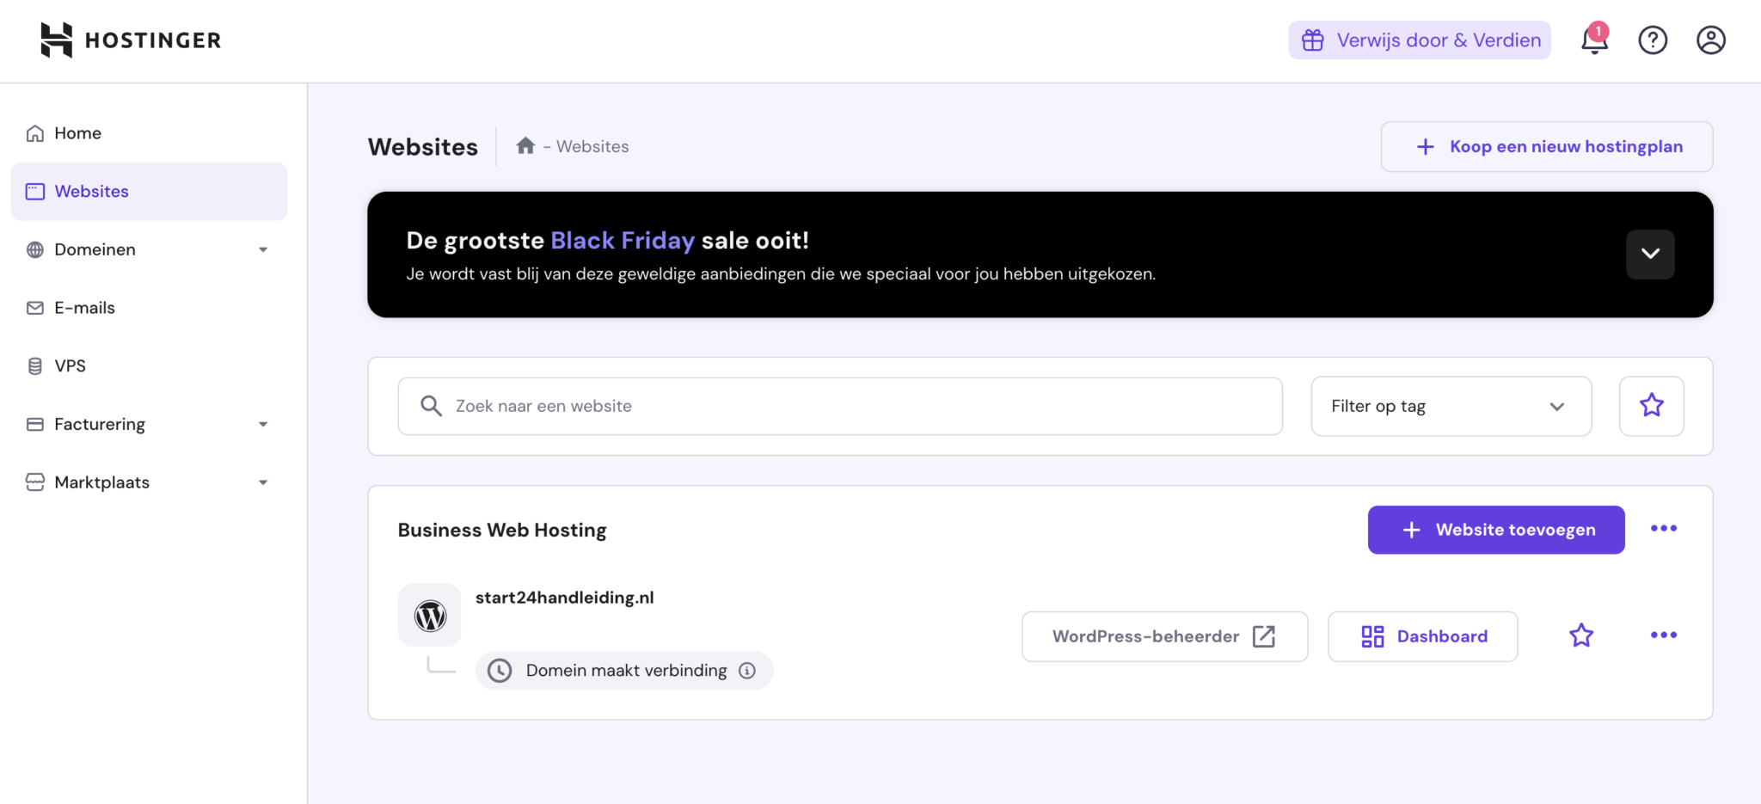This screenshot has width=1761, height=804.
Task: Collapse the Black Friday banner with the chevron
Action: [1649, 254]
